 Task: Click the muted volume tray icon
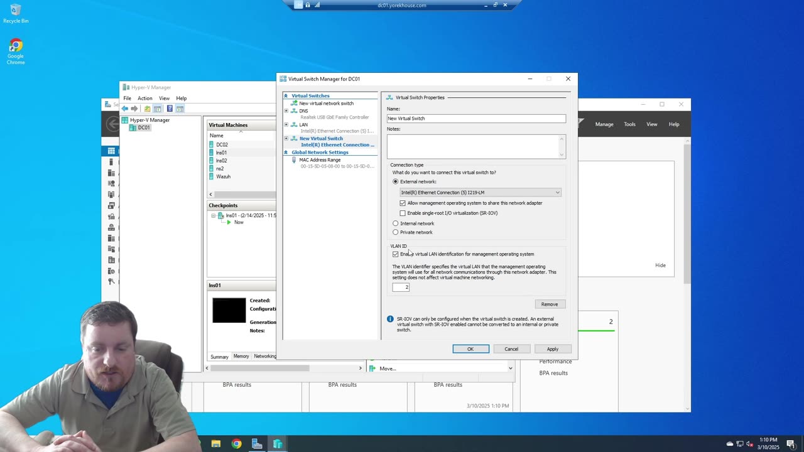(749, 444)
